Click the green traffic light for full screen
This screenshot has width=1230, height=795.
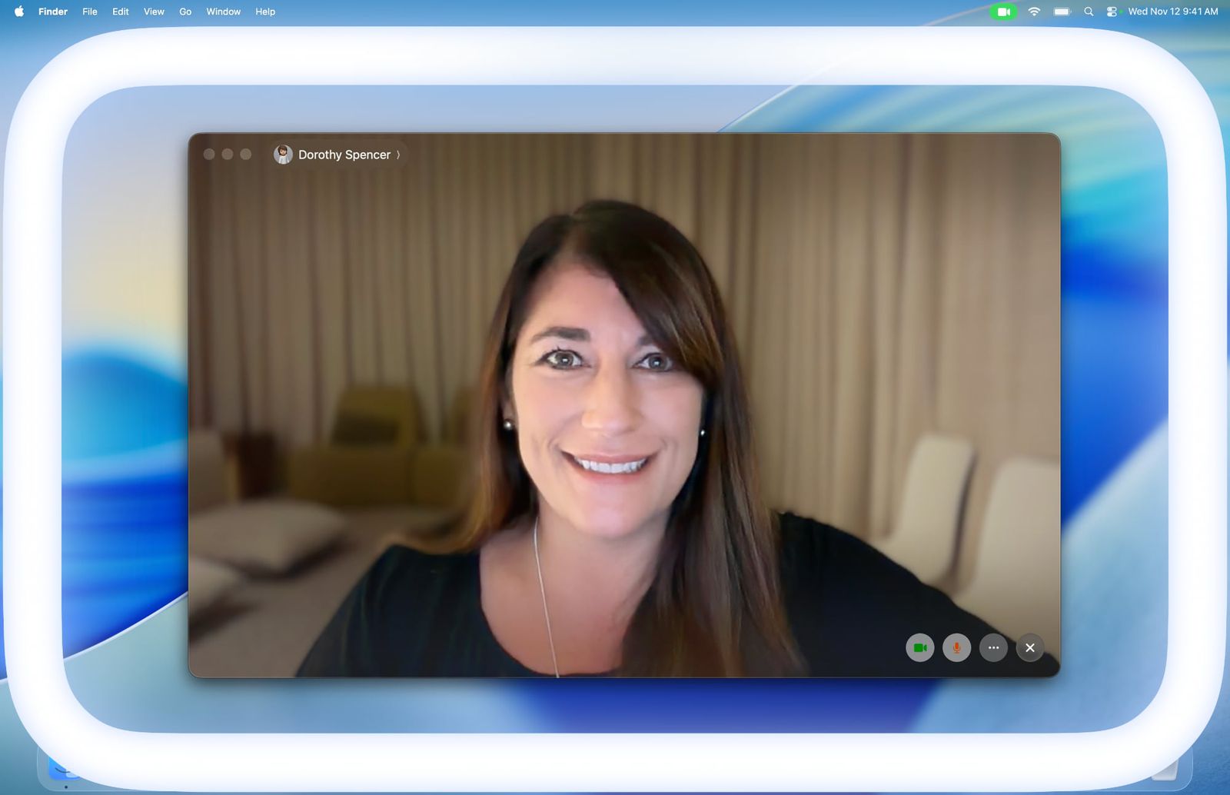tap(244, 154)
